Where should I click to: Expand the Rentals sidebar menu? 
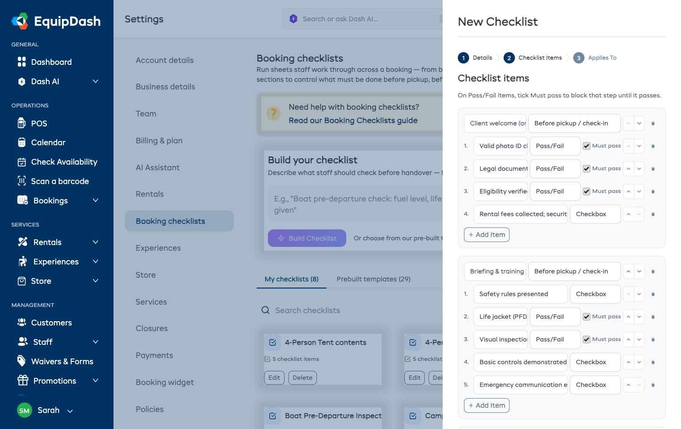click(x=96, y=242)
